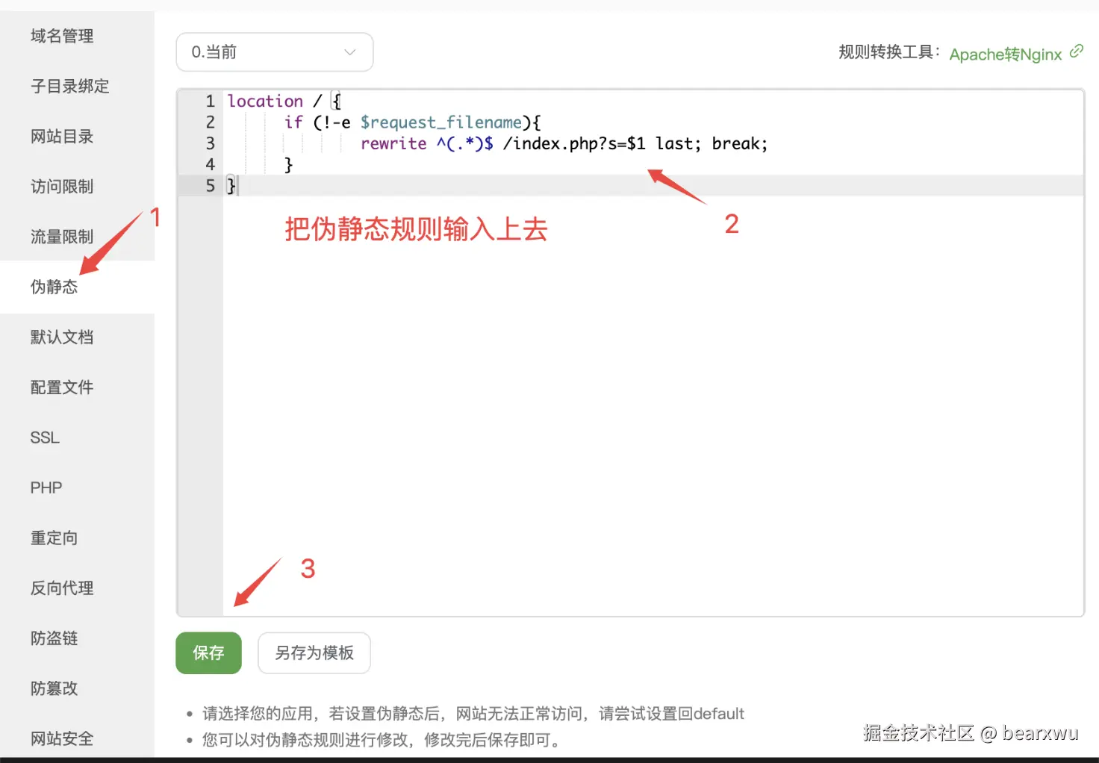Select 子目录绑定 menu item

click(x=69, y=86)
